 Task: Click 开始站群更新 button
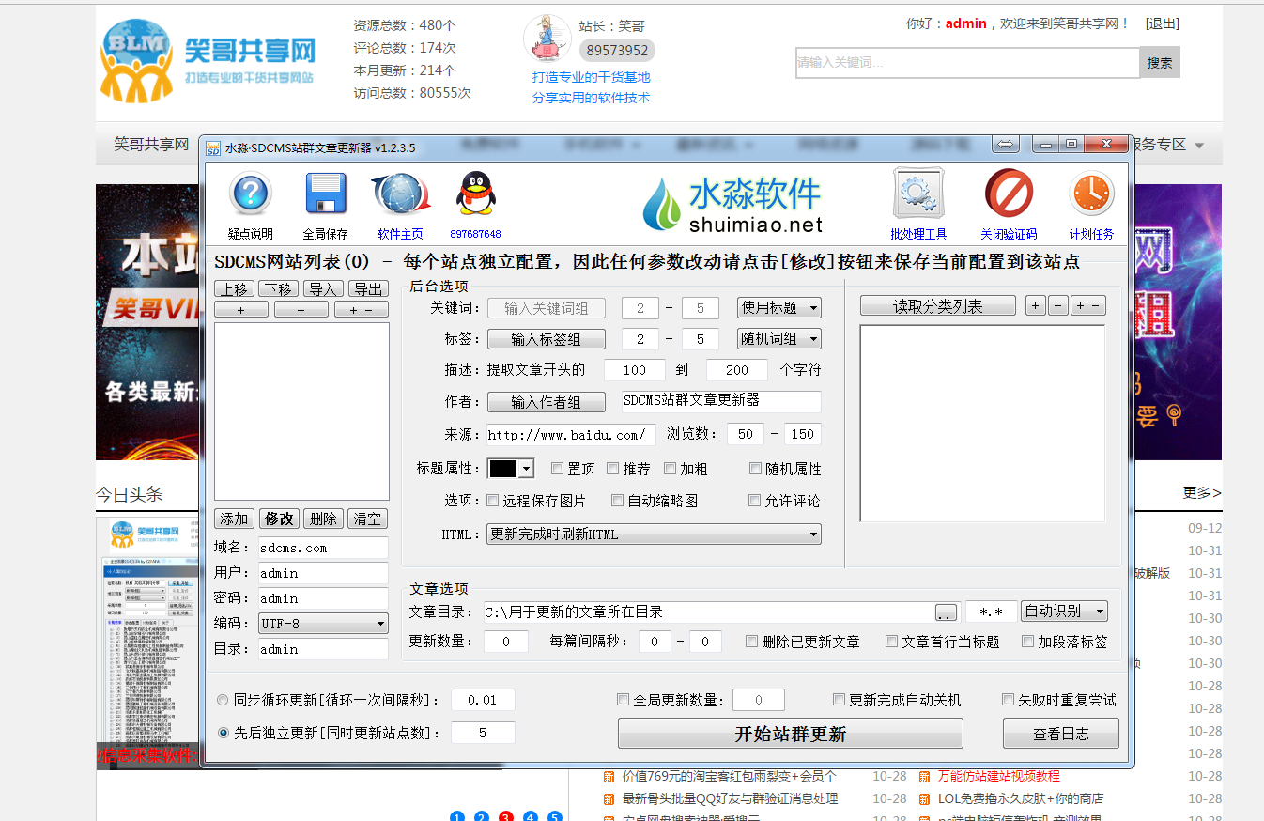[791, 734]
